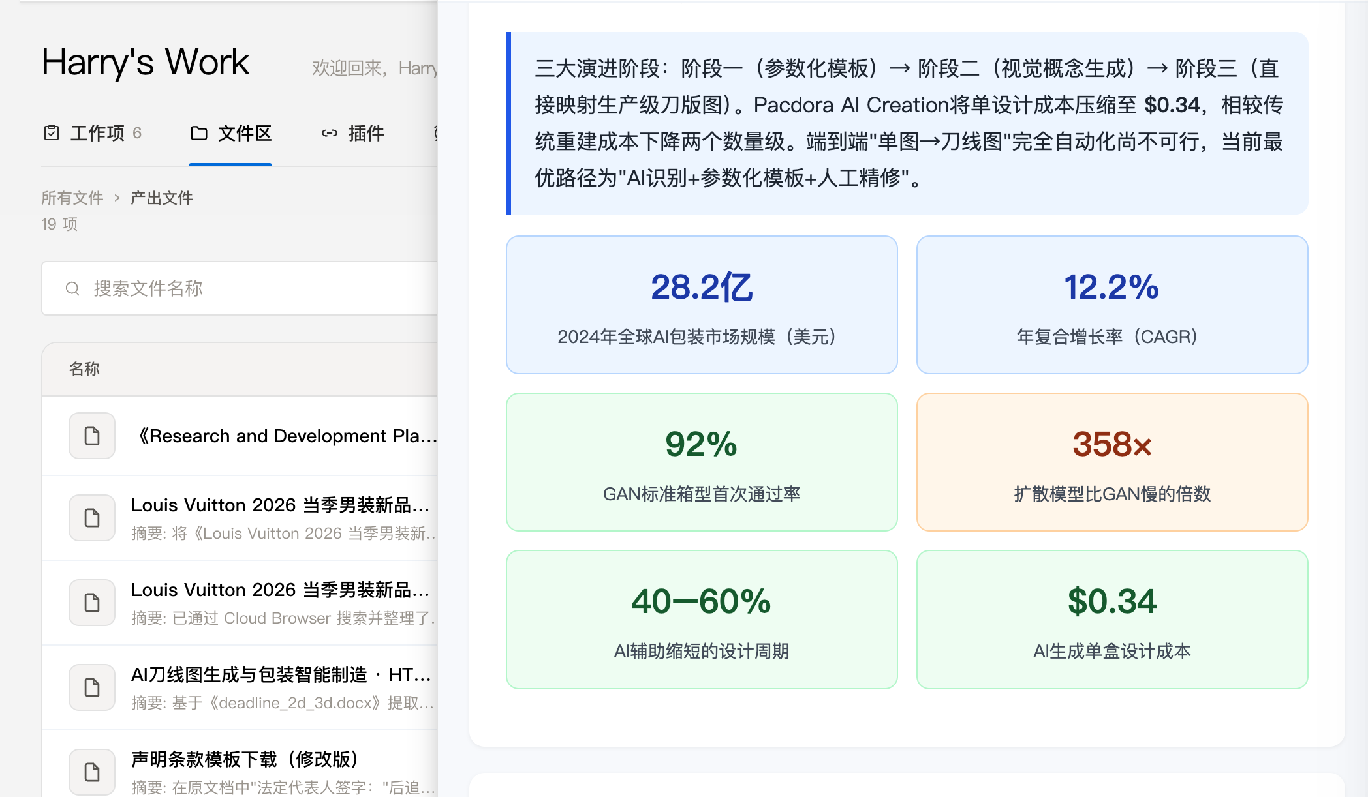Click the AI刀线图生成 file icon
This screenshot has width=1368, height=797.
pos(92,687)
